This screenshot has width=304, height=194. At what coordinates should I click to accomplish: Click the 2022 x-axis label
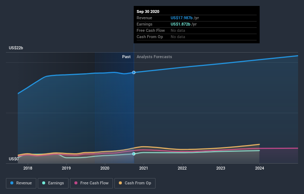click(x=182, y=168)
